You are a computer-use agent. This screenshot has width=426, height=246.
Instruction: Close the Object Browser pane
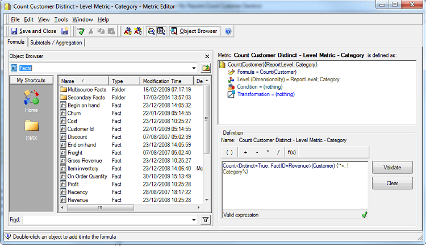207,56
